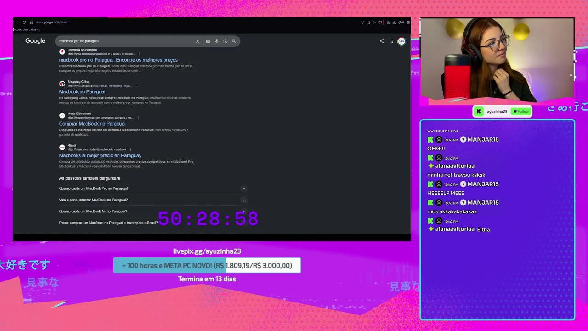Screen dimensions: 588x331
Task: Click the 'As pessoas também perguntam' heading
Action: click(90, 178)
